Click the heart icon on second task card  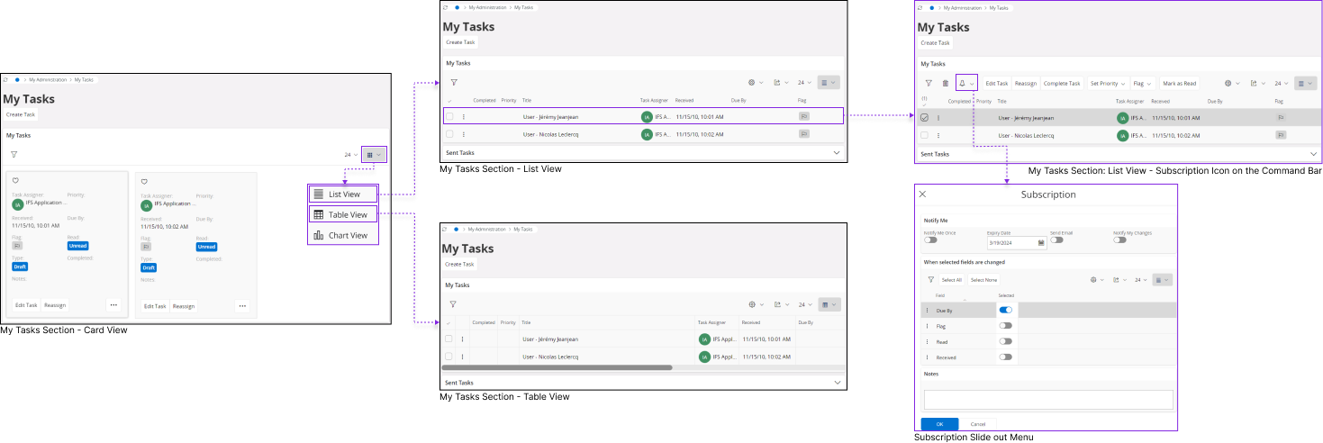click(144, 181)
